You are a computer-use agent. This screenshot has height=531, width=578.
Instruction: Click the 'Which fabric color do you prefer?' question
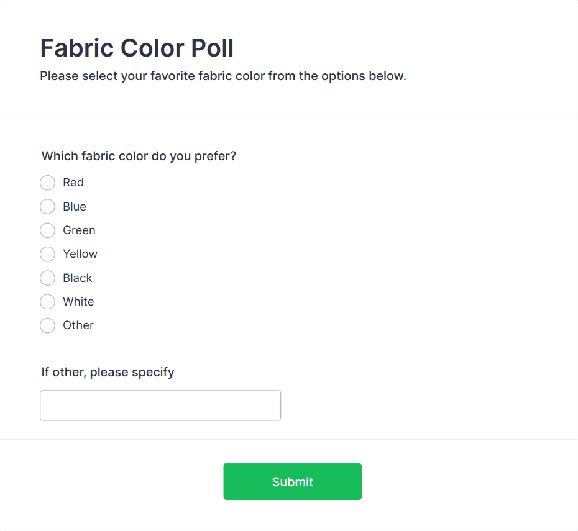pos(139,156)
